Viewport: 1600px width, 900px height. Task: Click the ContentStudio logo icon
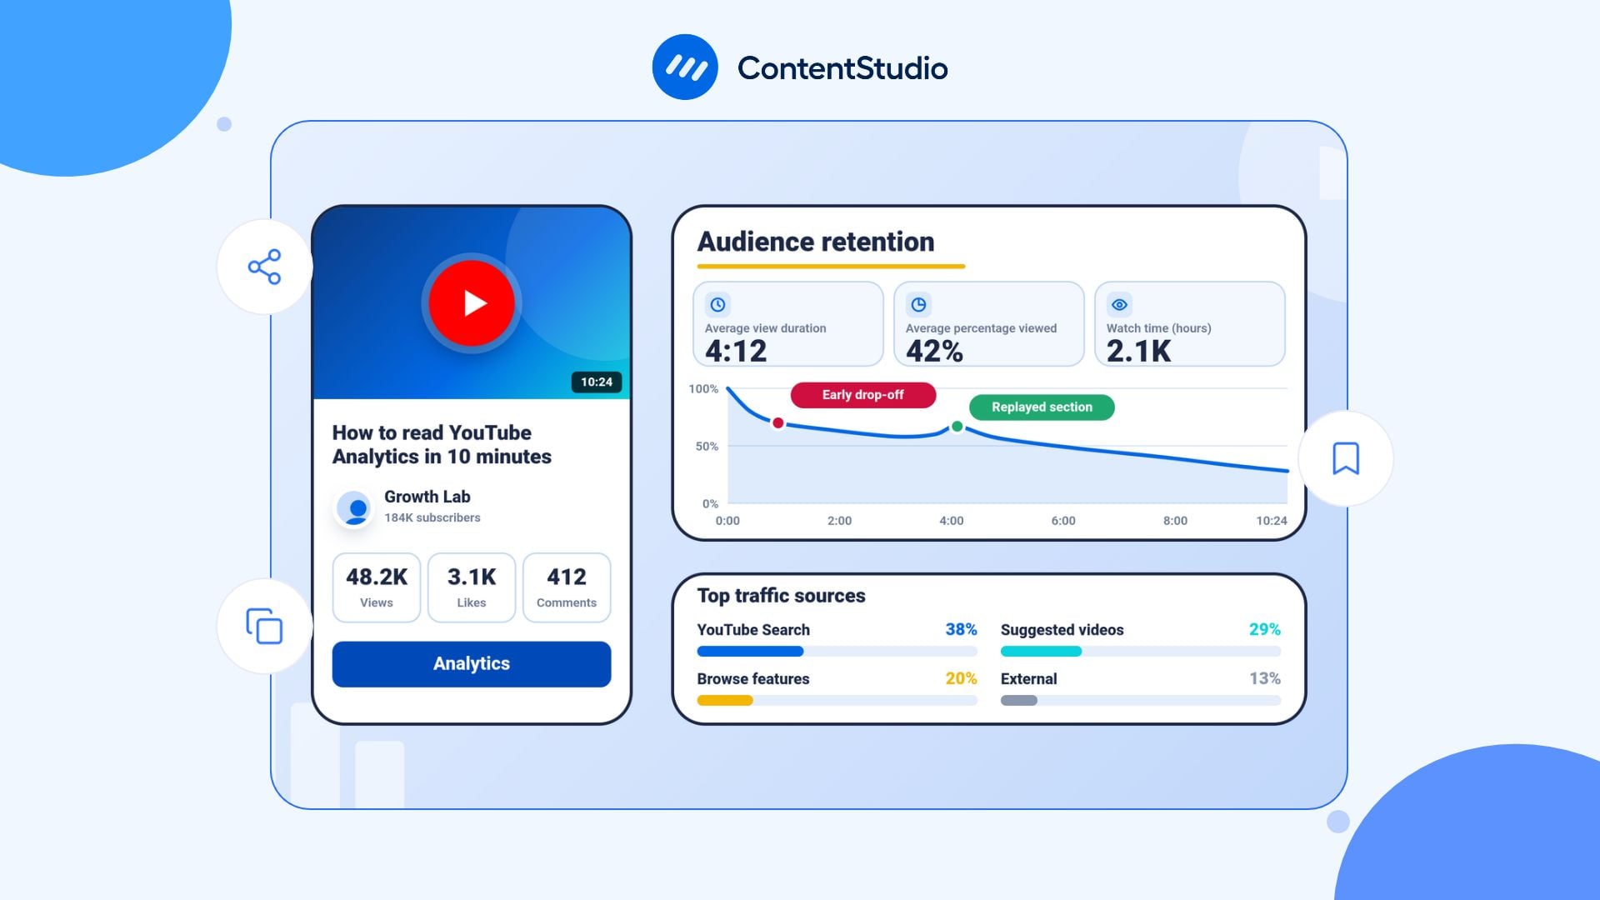(685, 67)
